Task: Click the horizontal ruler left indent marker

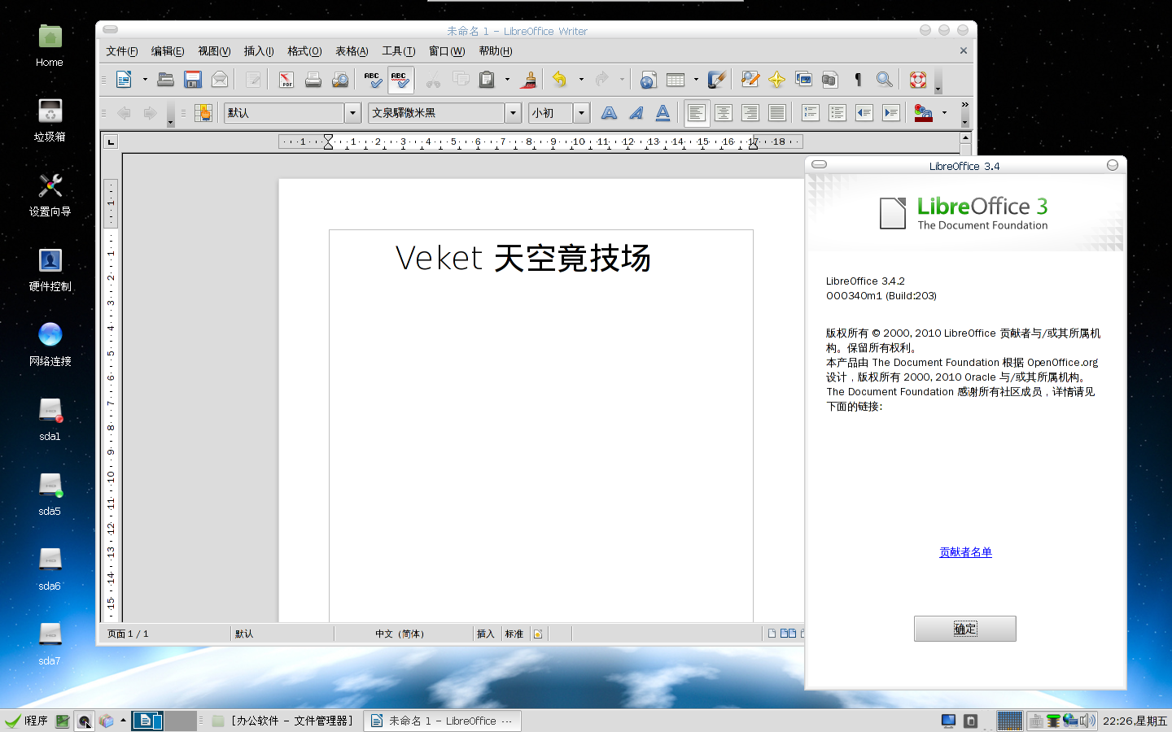Action: coord(328,142)
